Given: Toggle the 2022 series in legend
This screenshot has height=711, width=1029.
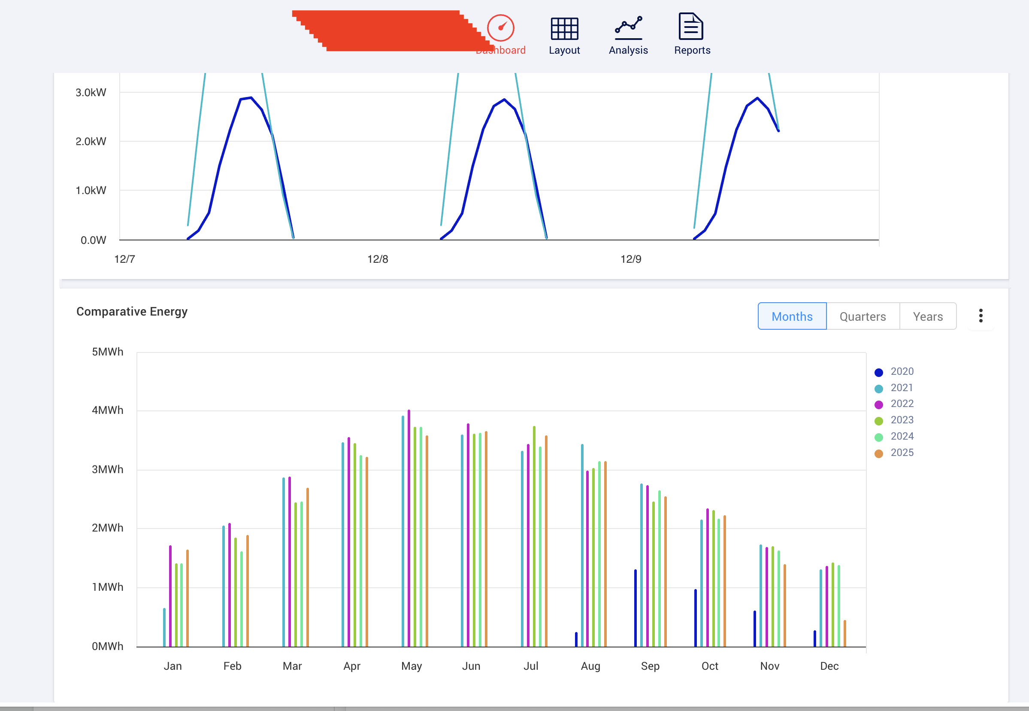Looking at the screenshot, I should click(x=901, y=404).
